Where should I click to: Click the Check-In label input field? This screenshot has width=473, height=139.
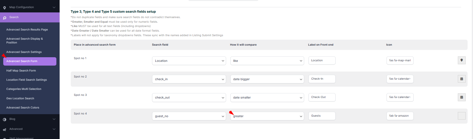click(x=322, y=79)
